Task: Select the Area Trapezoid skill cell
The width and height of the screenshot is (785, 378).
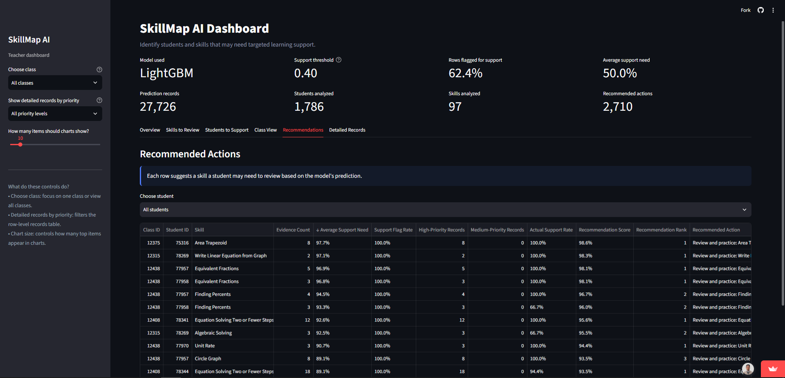Action: coord(232,243)
